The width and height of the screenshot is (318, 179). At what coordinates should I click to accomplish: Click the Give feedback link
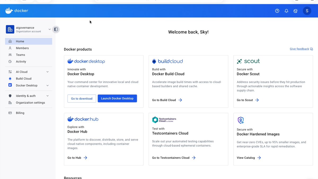point(301,49)
